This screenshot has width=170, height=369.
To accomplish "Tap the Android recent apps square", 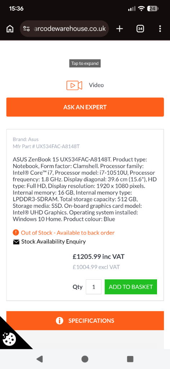I will tap(130, 359).
